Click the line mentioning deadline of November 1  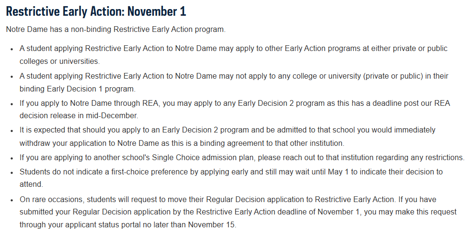(x=238, y=212)
